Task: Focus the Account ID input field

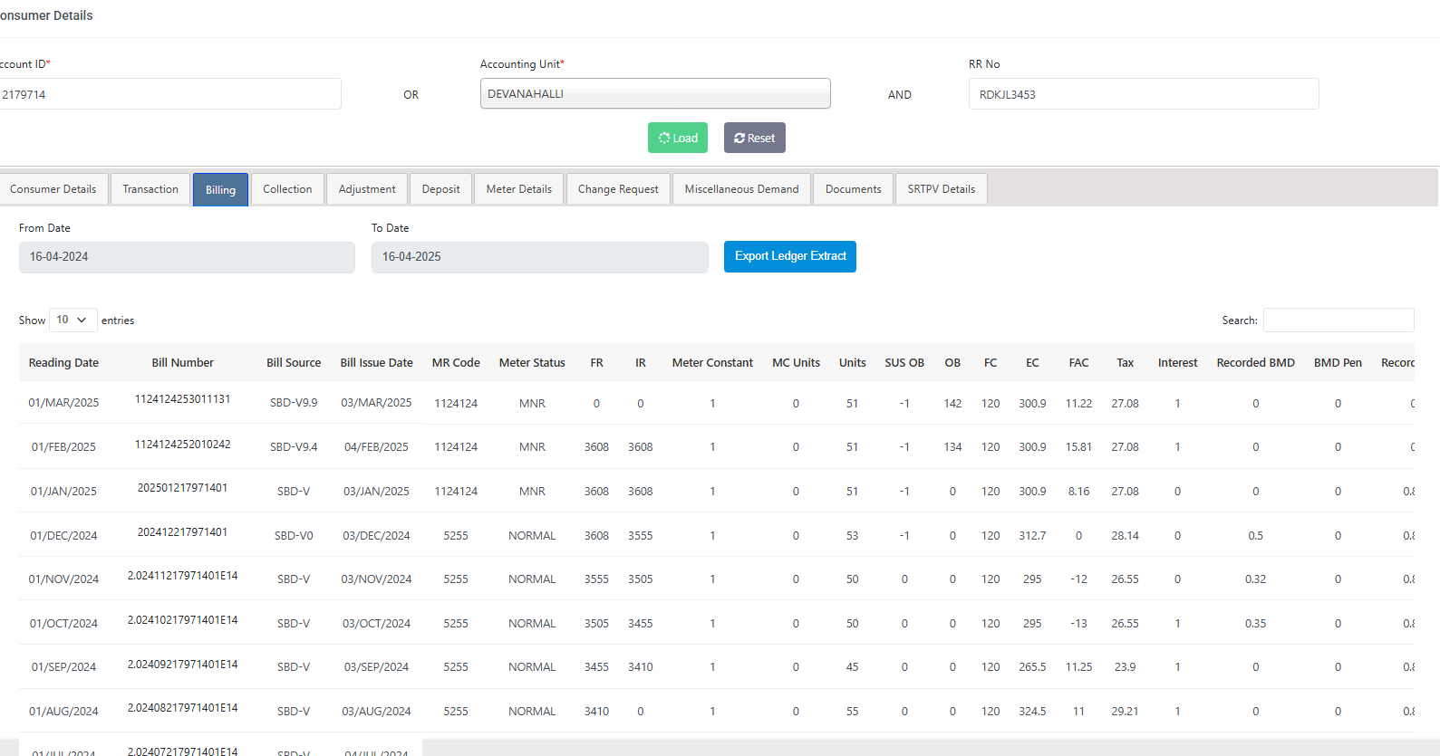Action: click(170, 94)
